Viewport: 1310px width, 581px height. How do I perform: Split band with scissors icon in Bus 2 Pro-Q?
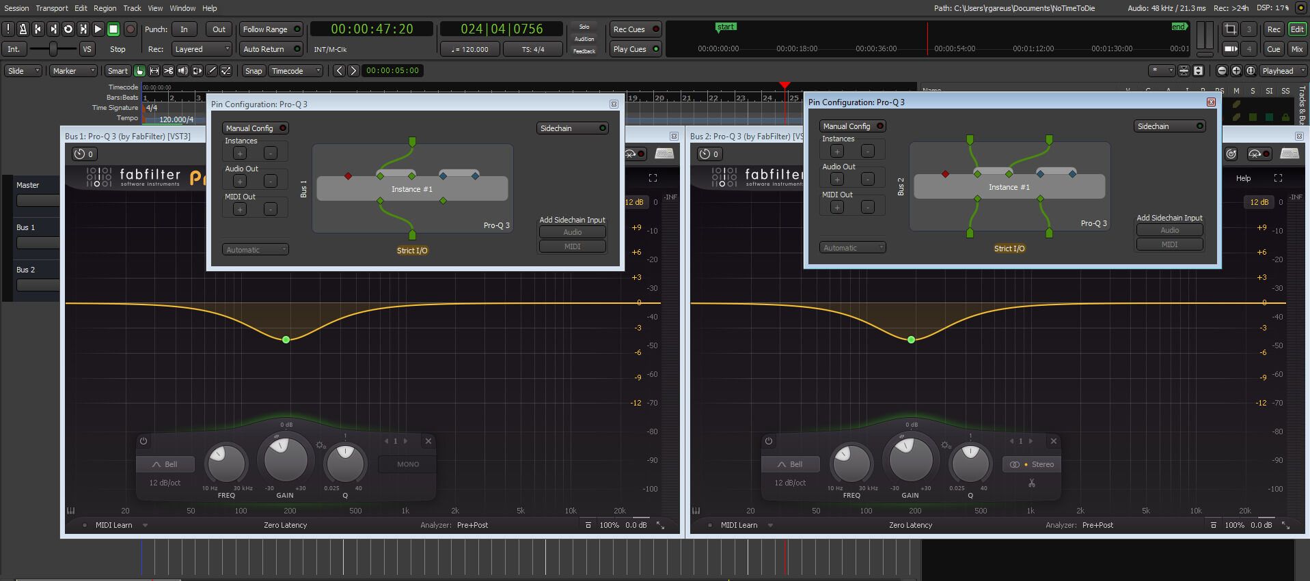(1032, 483)
